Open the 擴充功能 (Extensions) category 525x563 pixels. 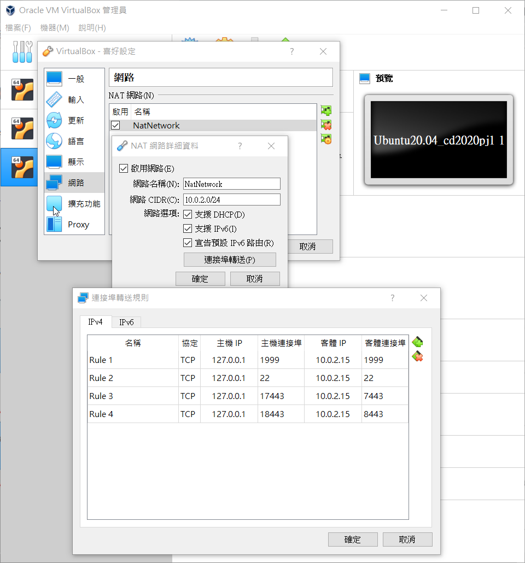74,203
